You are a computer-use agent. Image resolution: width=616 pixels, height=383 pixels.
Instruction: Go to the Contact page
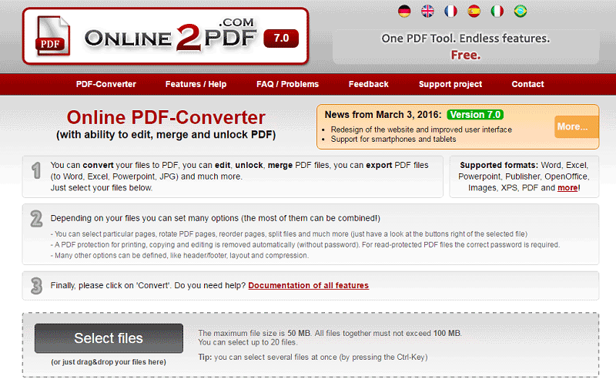pos(527,84)
